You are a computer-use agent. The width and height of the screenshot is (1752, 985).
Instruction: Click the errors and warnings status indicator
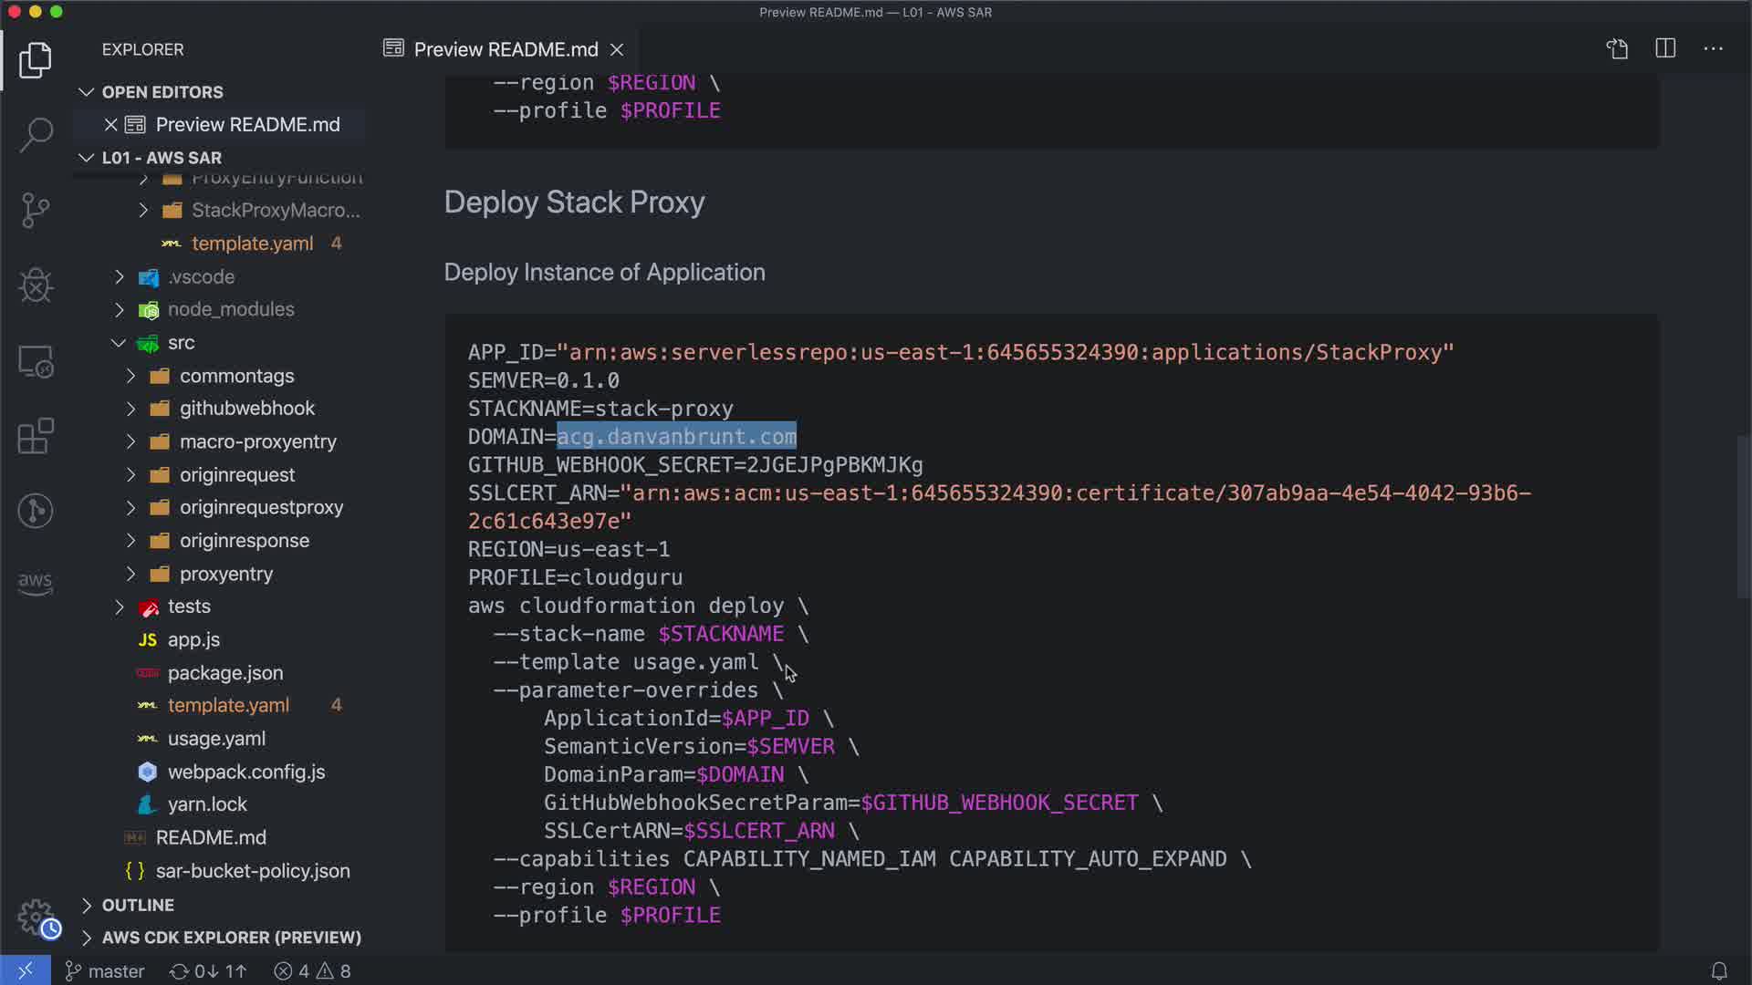tap(312, 971)
